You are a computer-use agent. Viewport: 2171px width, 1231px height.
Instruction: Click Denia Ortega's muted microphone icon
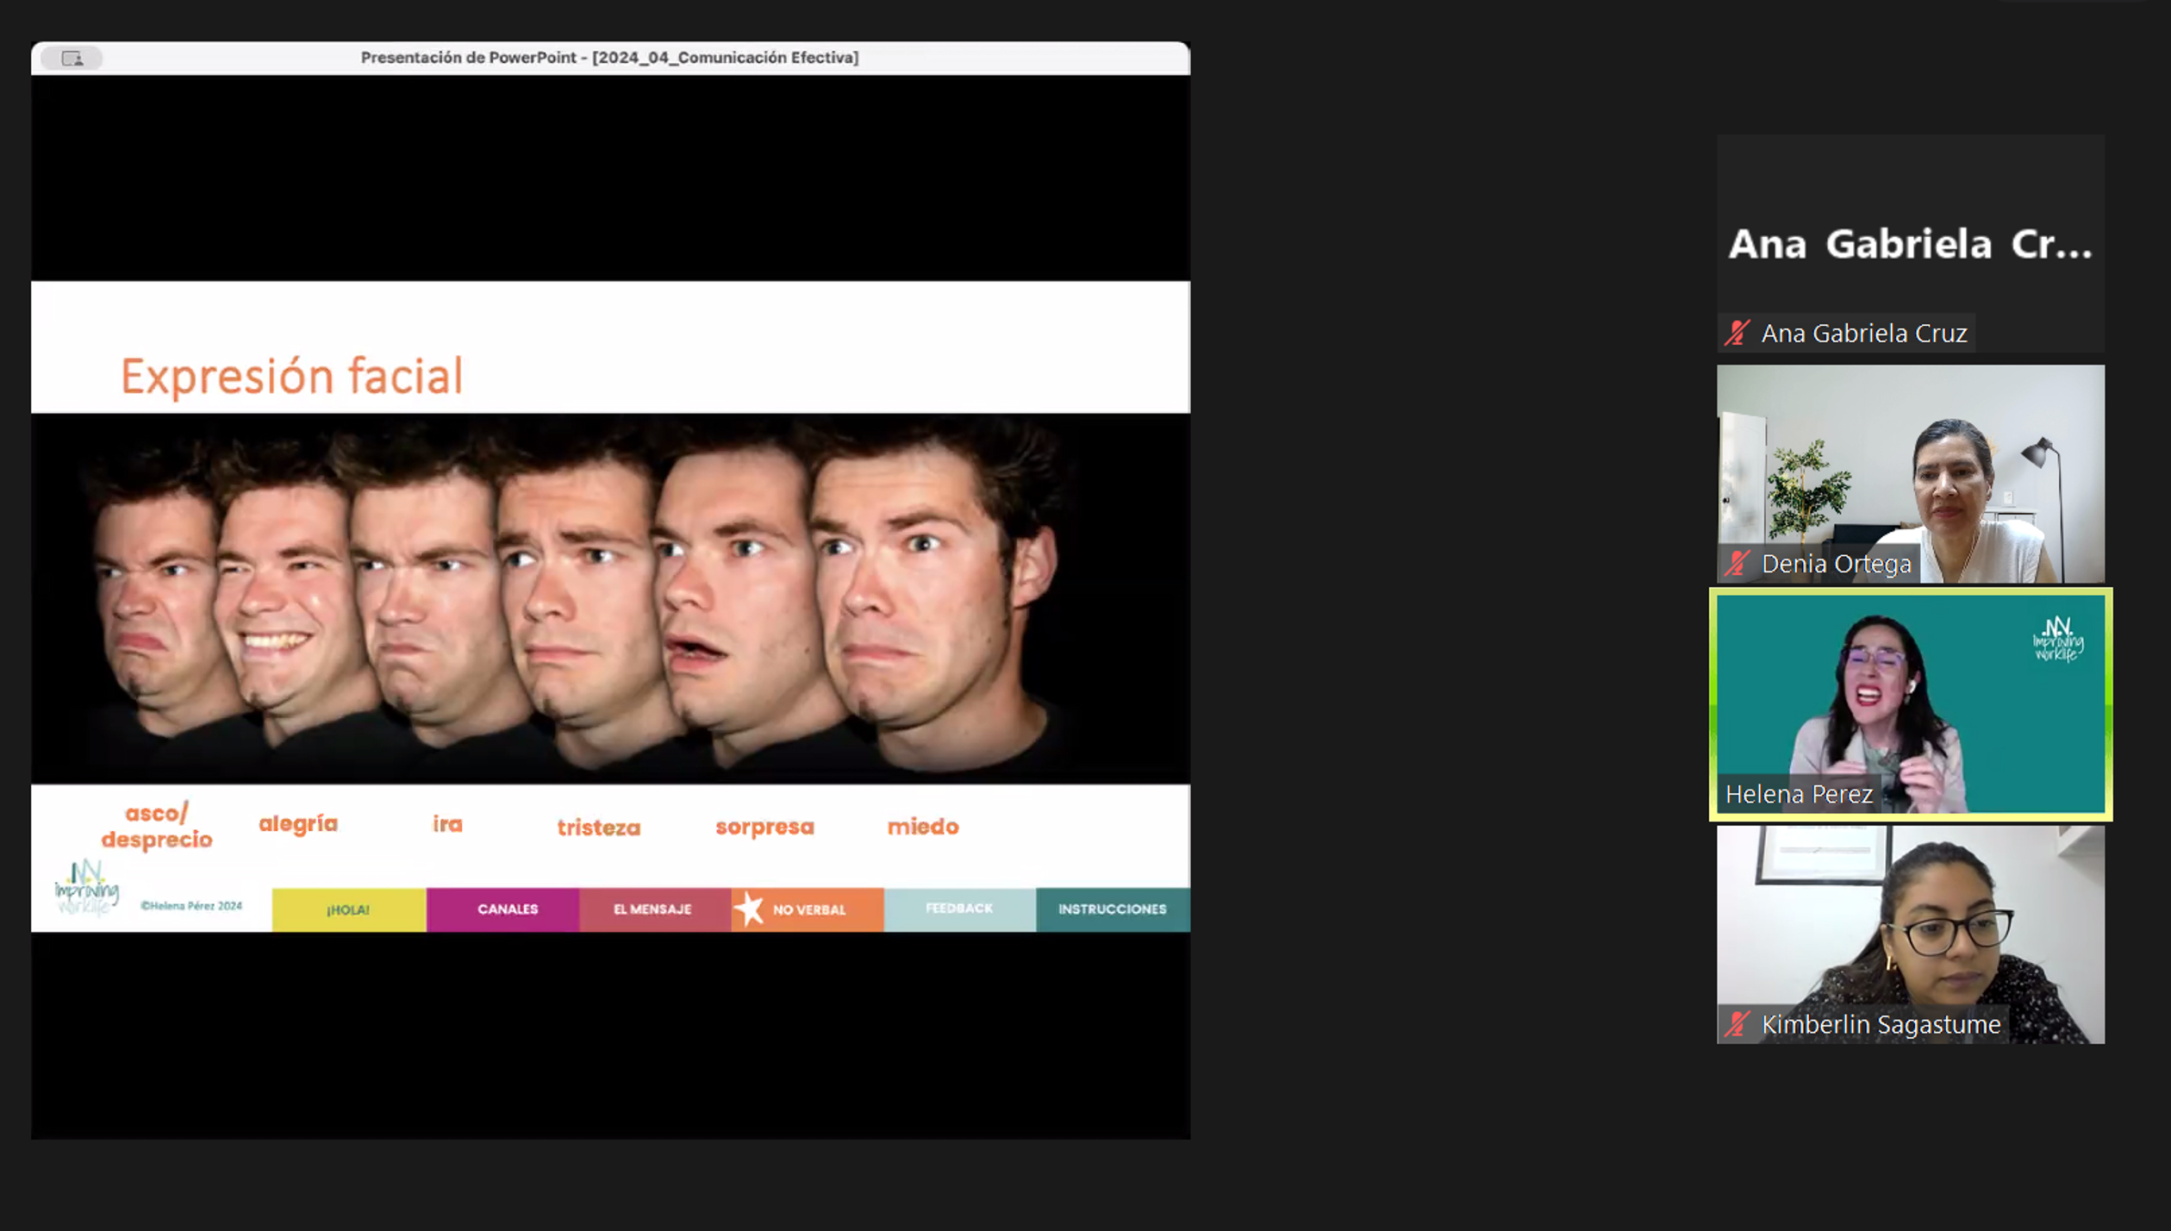[1737, 564]
